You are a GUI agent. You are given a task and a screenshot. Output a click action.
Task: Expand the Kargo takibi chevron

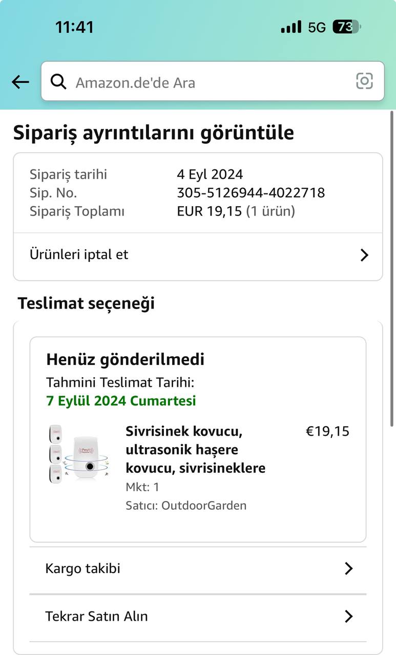click(349, 569)
